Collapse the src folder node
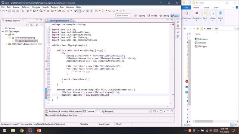239x134 pixels. pyautogui.click(x=6, y=35)
